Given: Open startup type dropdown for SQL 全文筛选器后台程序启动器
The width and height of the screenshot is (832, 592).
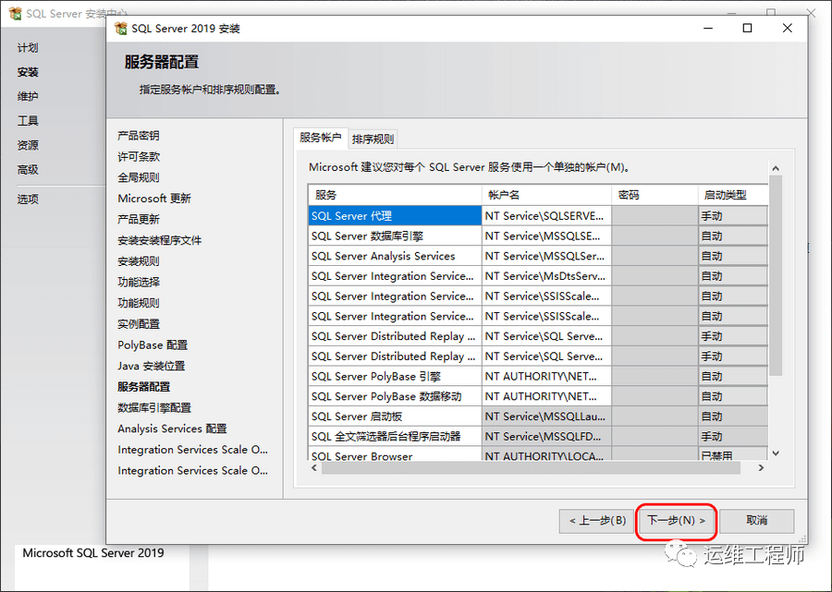Looking at the screenshot, I should (733, 437).
